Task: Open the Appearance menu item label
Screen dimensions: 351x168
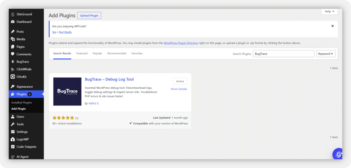Action: tap(25, 87)
